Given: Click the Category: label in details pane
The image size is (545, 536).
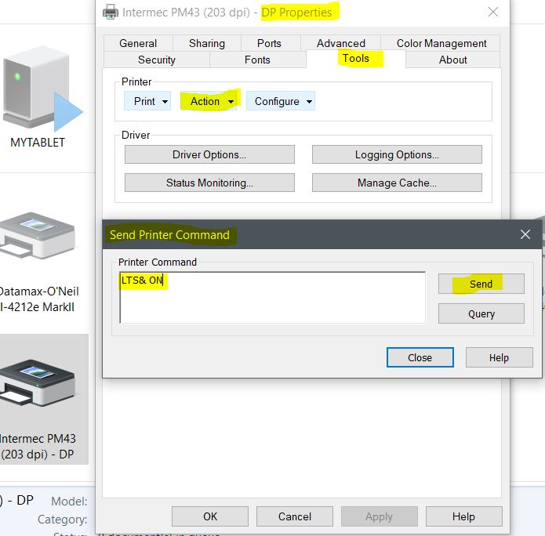Looking at the screenshot, I should click(63, 520).
